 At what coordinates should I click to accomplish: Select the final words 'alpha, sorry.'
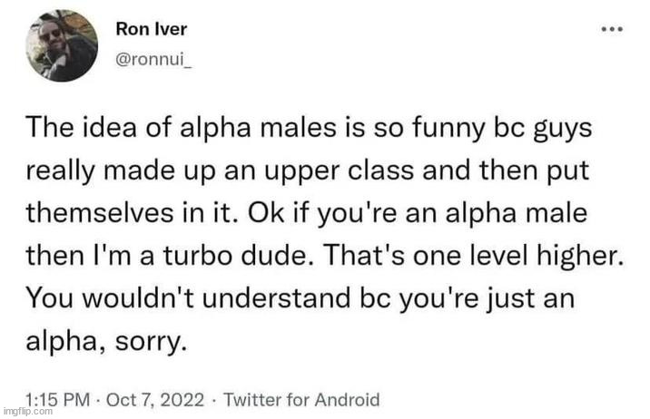point(104,342)
